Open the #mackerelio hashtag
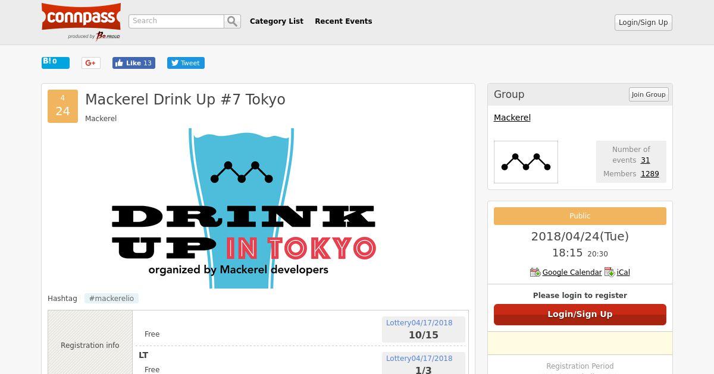This screenshot has height=374, width=714. point(111,299)
